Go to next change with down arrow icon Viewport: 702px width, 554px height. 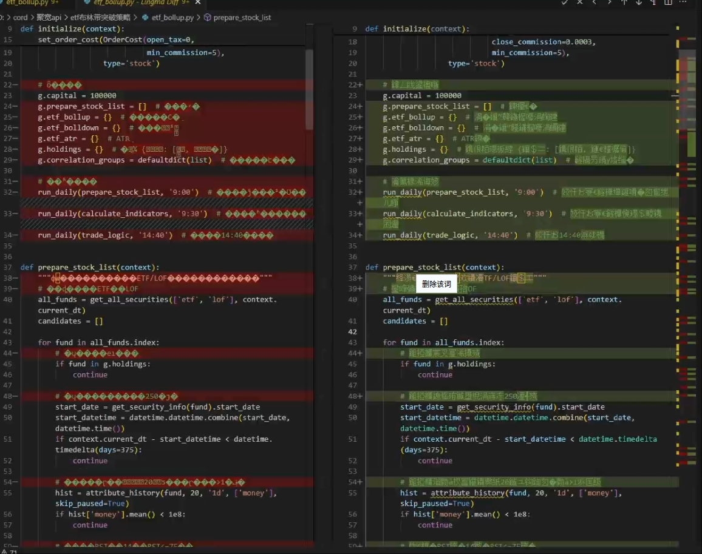tap(639, 2)
